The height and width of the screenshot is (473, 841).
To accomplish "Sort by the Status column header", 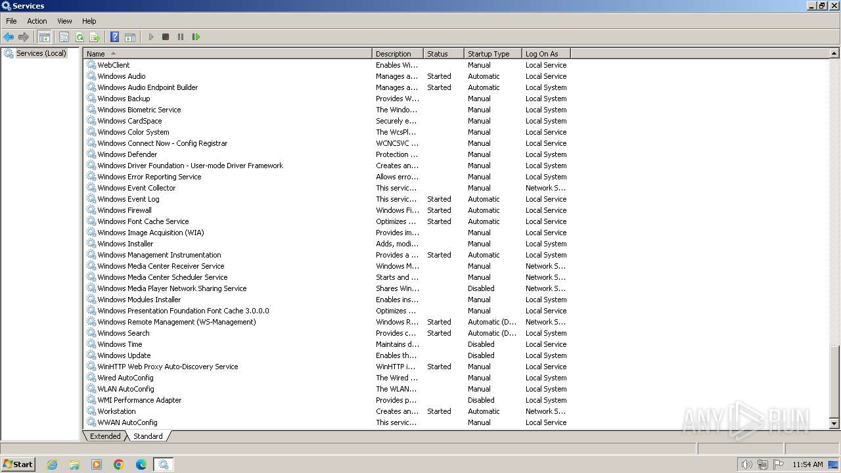I will pos(443,54).
